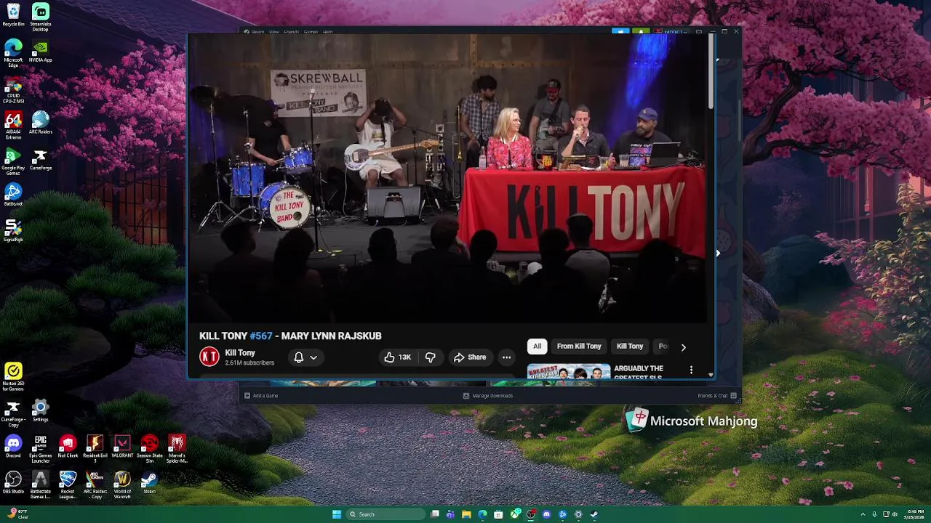Image resolution: width=931 pixels, height=523 pixels.
Task: Show more filter chips with right chevron
Action: point(683,347)
